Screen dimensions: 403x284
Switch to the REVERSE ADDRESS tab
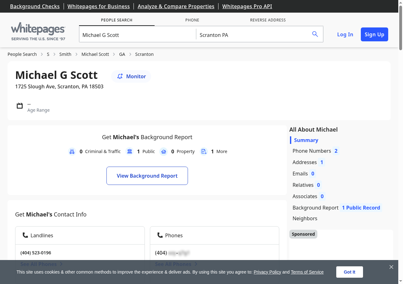[x=268, y=20]
